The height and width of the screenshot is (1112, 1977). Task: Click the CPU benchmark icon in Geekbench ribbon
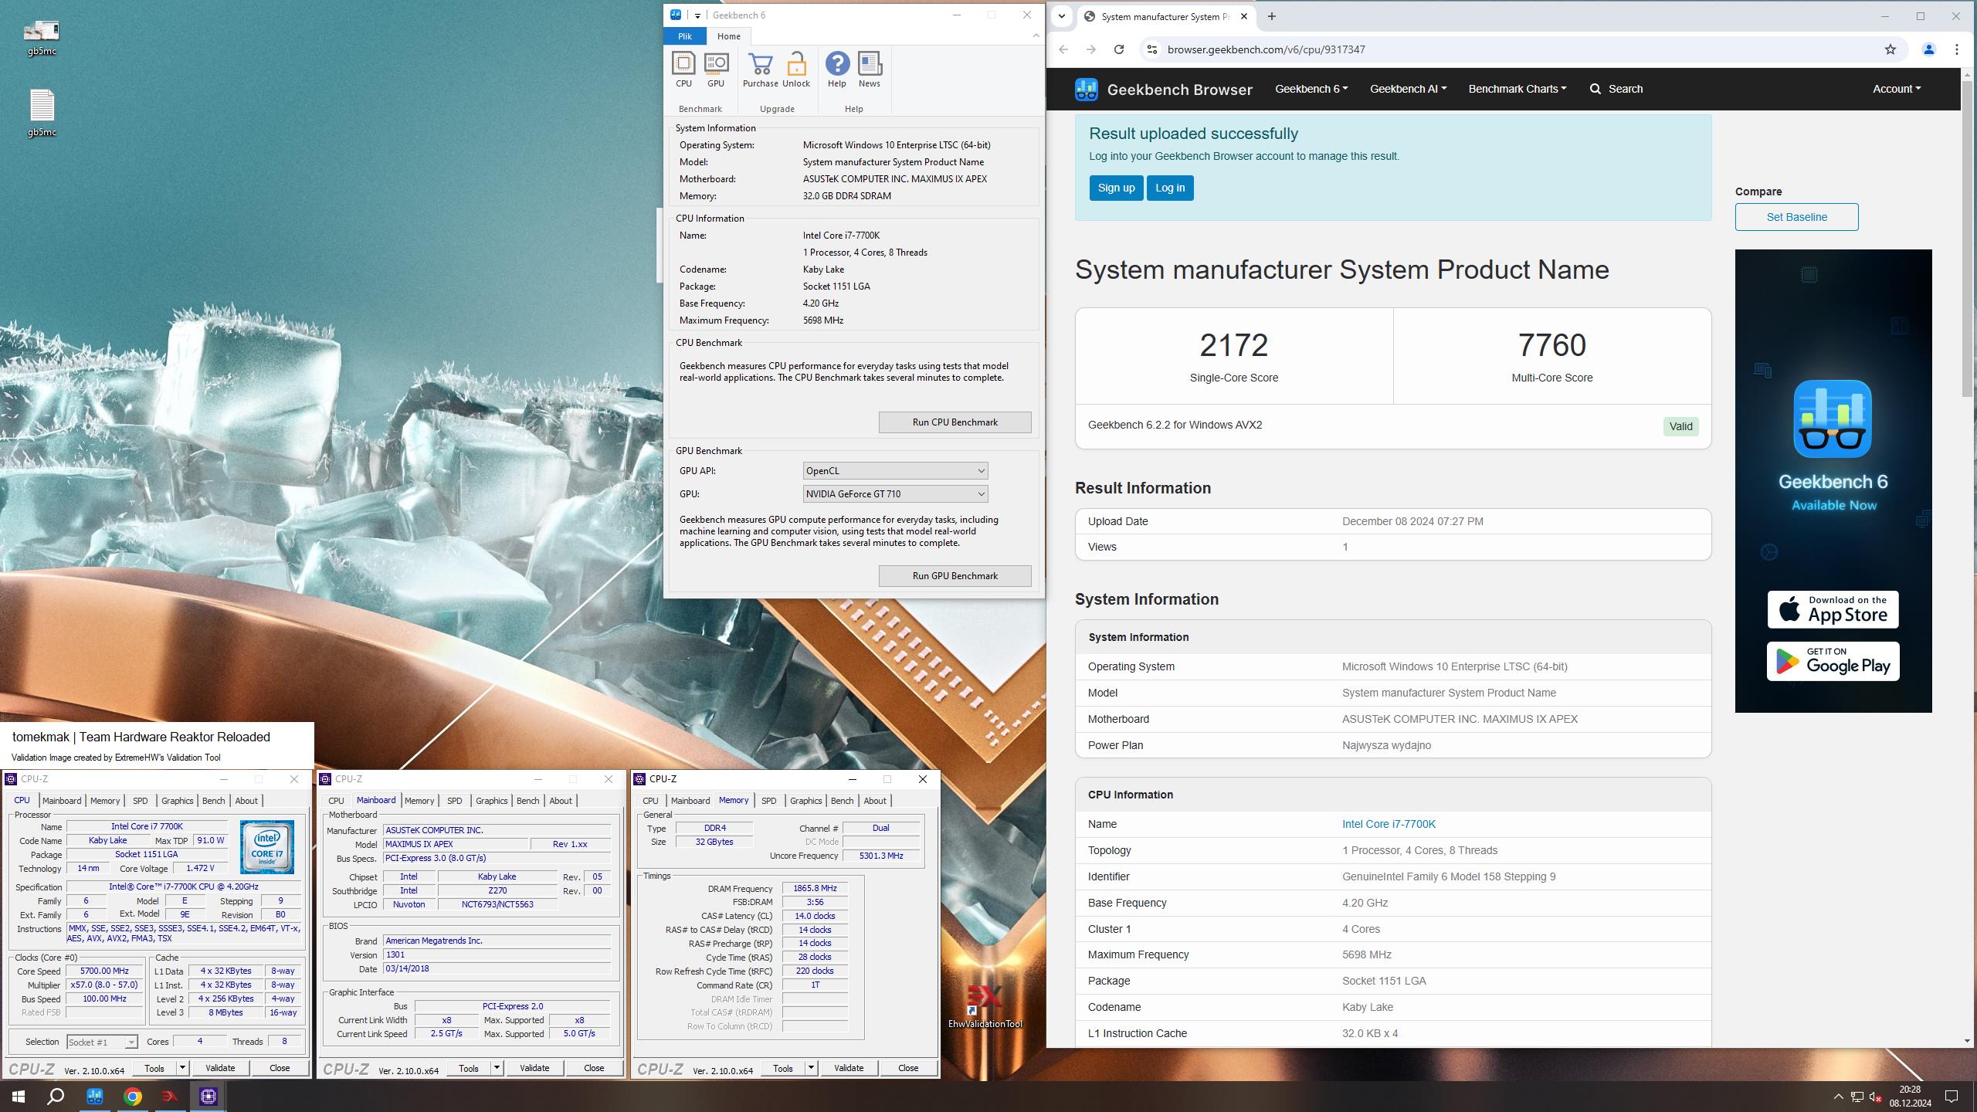pyautogui.click(x=683, y=69)
